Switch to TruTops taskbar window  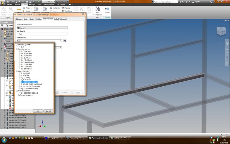click(x=55, y=138)
